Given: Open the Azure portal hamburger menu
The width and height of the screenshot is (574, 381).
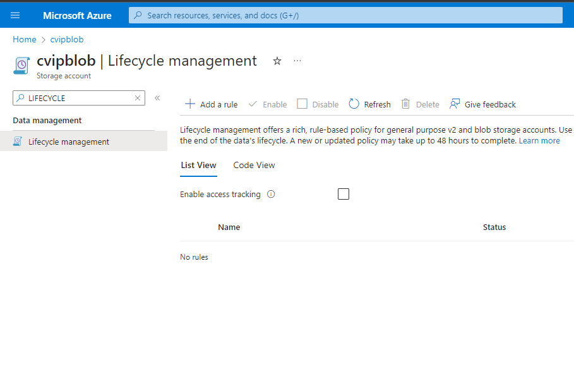Looking at the screenshot, I should coord(15,15).
